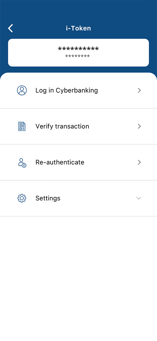The image size is (157, 341).
Task: Expand the Settings section with down chevron
Action: [138, 198]
